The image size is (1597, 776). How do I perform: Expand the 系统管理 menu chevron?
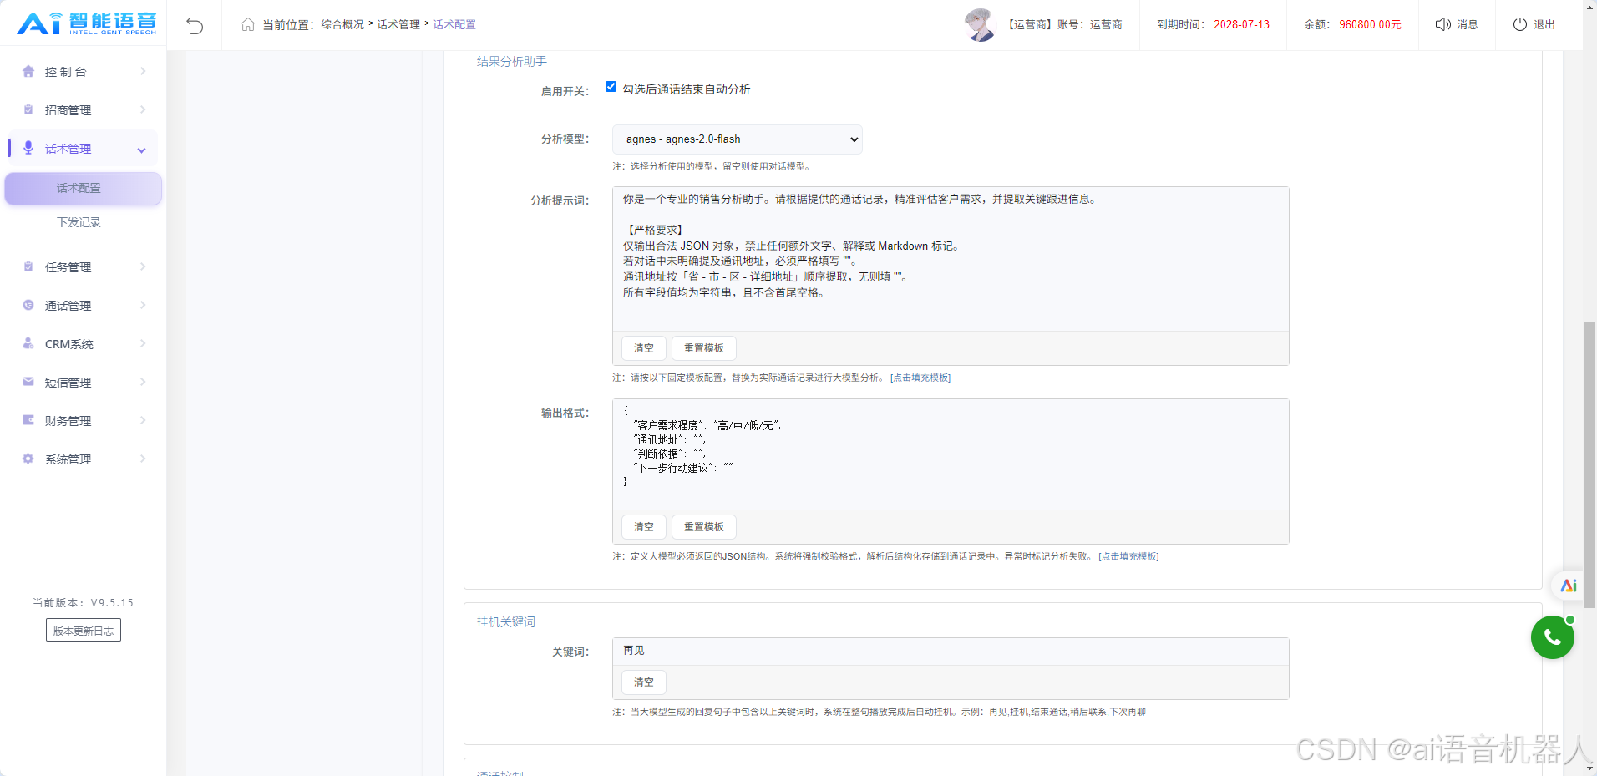click(x=143, y=459)
